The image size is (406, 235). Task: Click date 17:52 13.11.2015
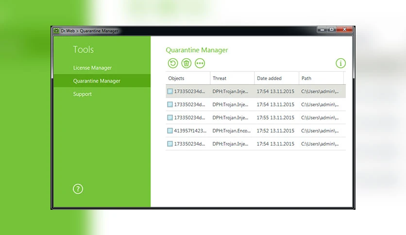(x=275, y=131)
